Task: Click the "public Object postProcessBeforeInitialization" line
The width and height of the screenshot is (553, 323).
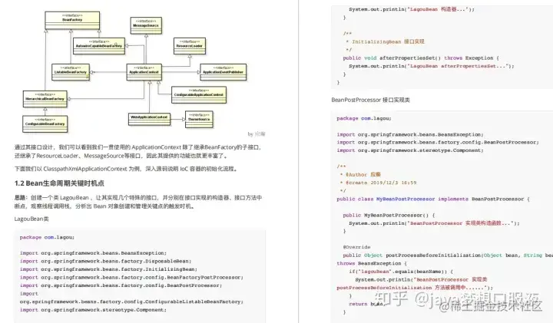Action: (x=448, y=255)
